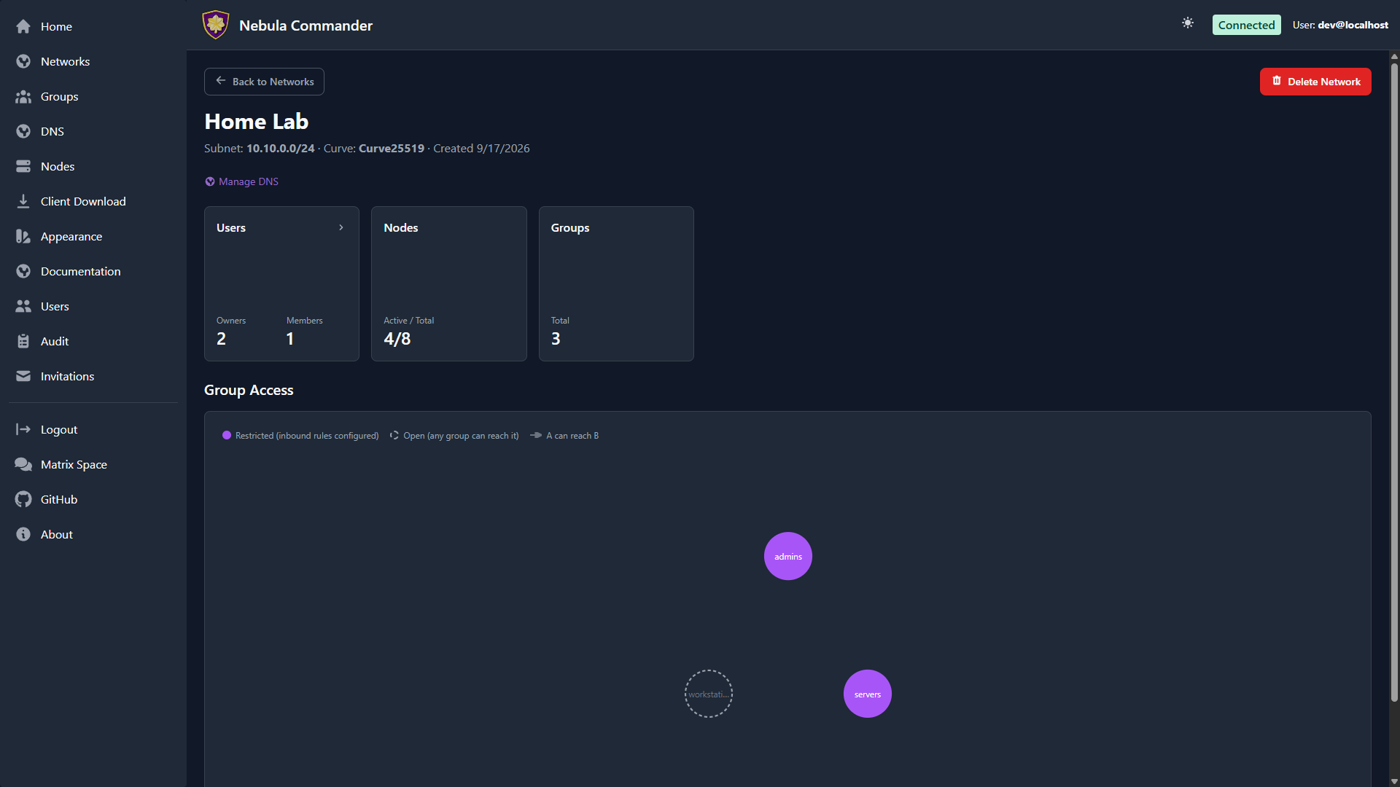Click the subnet value 10.10.0.0/24
The height and width of the screenshot is (787, 1400).
pos(281,148)
